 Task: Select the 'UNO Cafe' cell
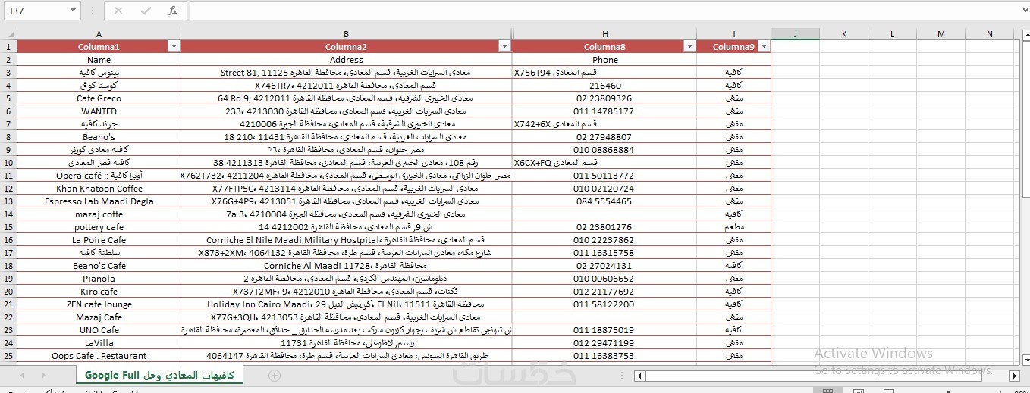pos(99,330)
